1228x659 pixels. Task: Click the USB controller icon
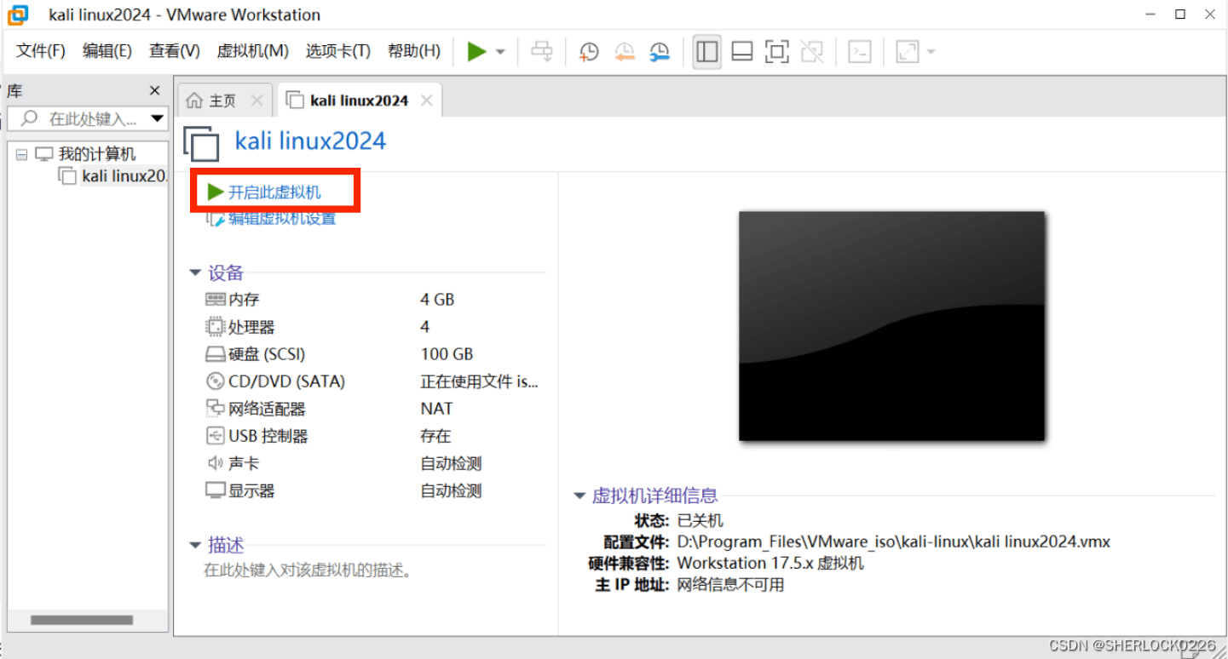215,436
